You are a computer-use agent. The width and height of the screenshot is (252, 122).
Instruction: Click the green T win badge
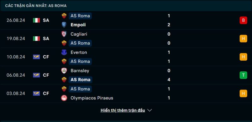pyautogui.click(x=243, y=75)
